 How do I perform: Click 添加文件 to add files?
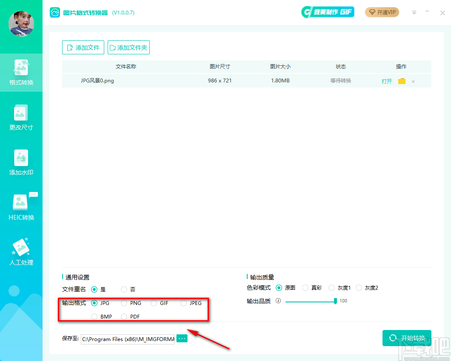83,47
